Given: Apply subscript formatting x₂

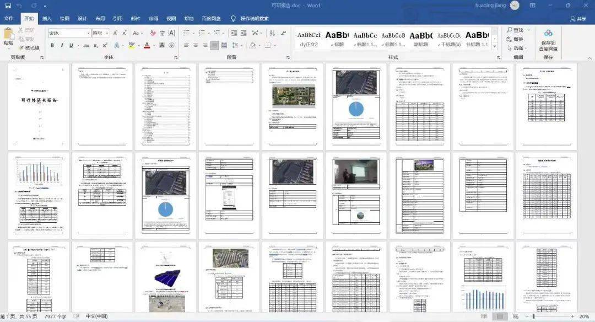Looking at the screenshot, I should coord(96,46).
